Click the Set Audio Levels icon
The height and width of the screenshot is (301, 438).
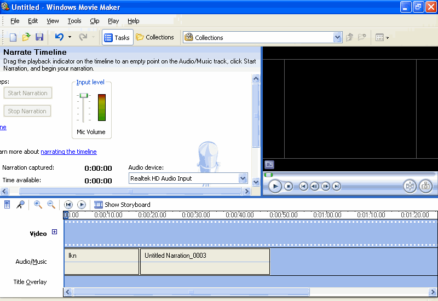click(8, 205)
